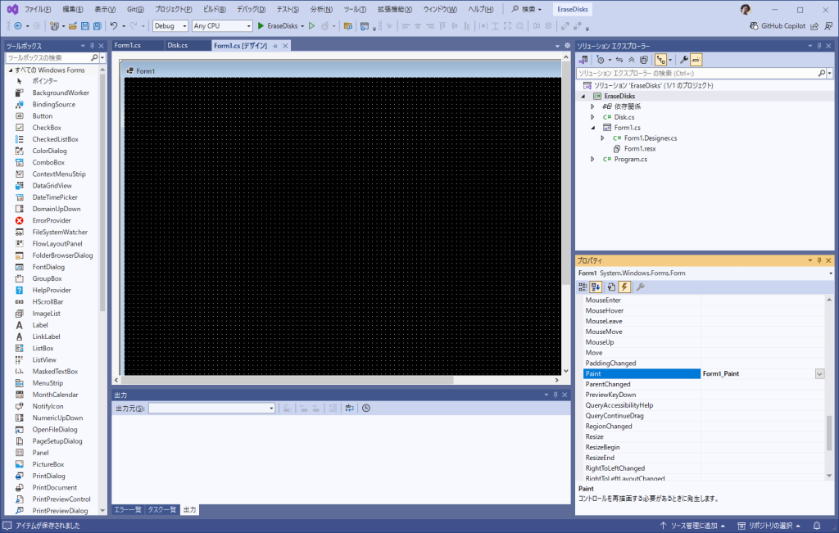
Task: Click the Save All toolbar icon
Action: 97,26
